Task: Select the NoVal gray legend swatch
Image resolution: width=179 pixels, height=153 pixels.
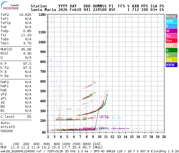Action: (172, 16)
